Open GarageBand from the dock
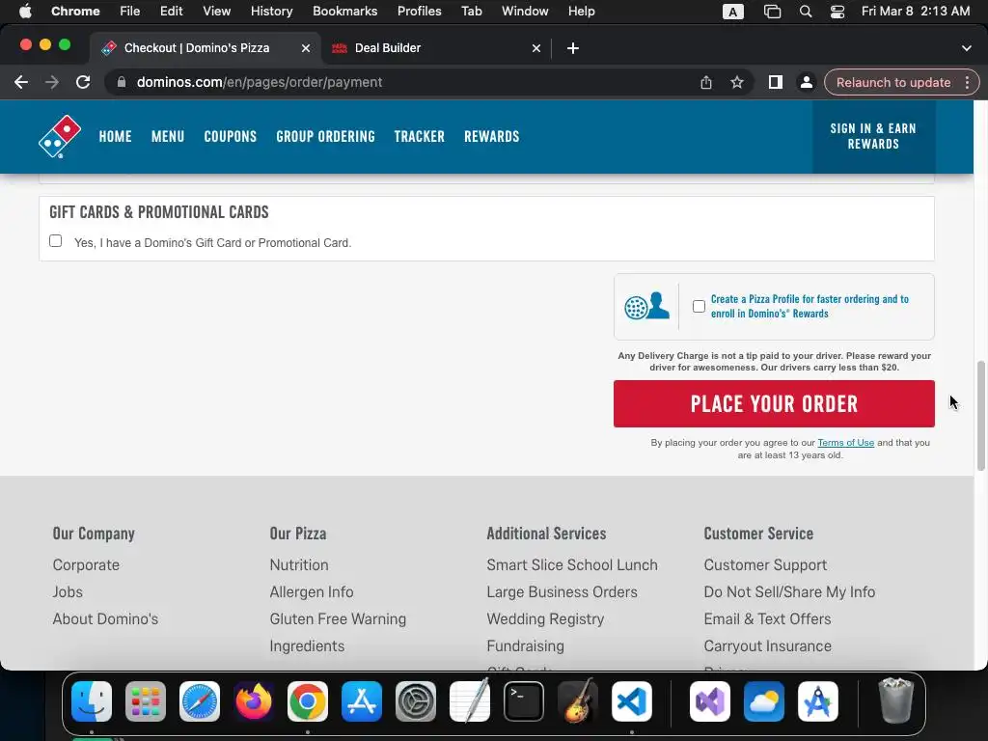 tap(578, 701)
